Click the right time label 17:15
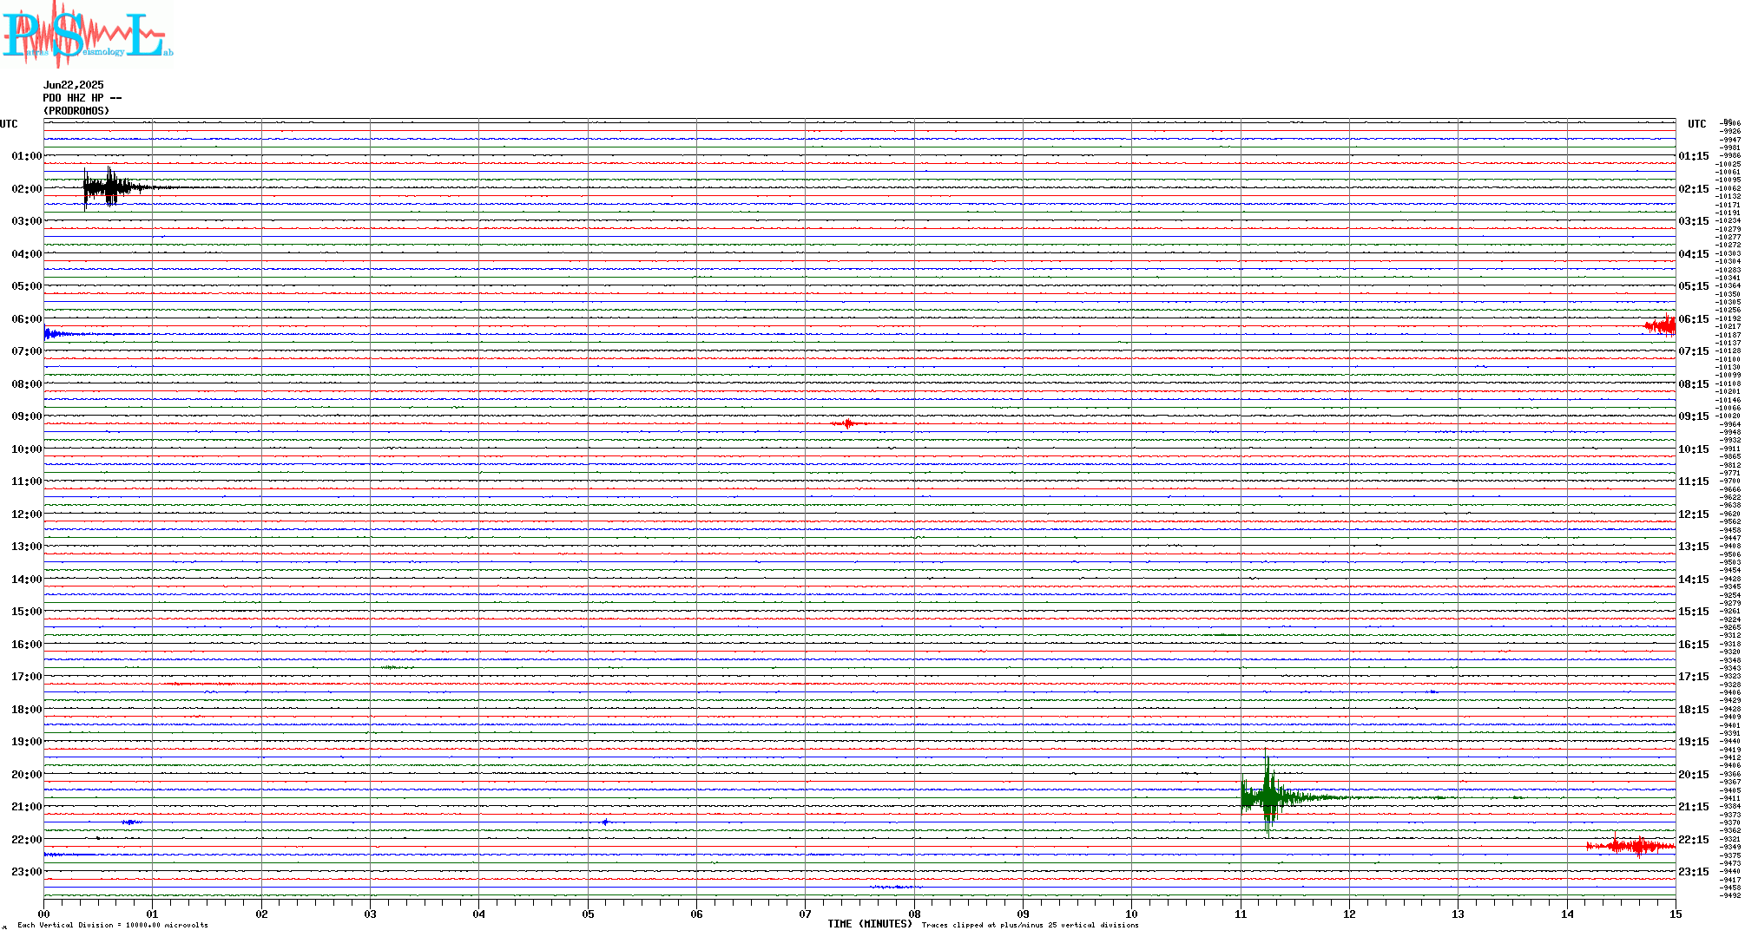The height and width of the screenshot is (937, 1745). click(x=1694, y=677)
